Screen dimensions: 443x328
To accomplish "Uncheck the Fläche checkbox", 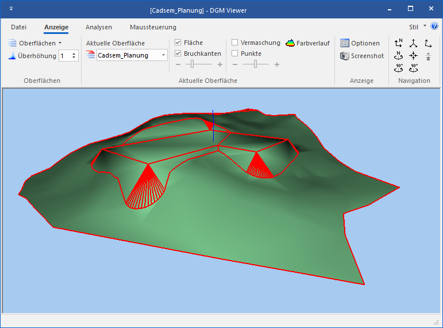I will click(x=178, y=43).
